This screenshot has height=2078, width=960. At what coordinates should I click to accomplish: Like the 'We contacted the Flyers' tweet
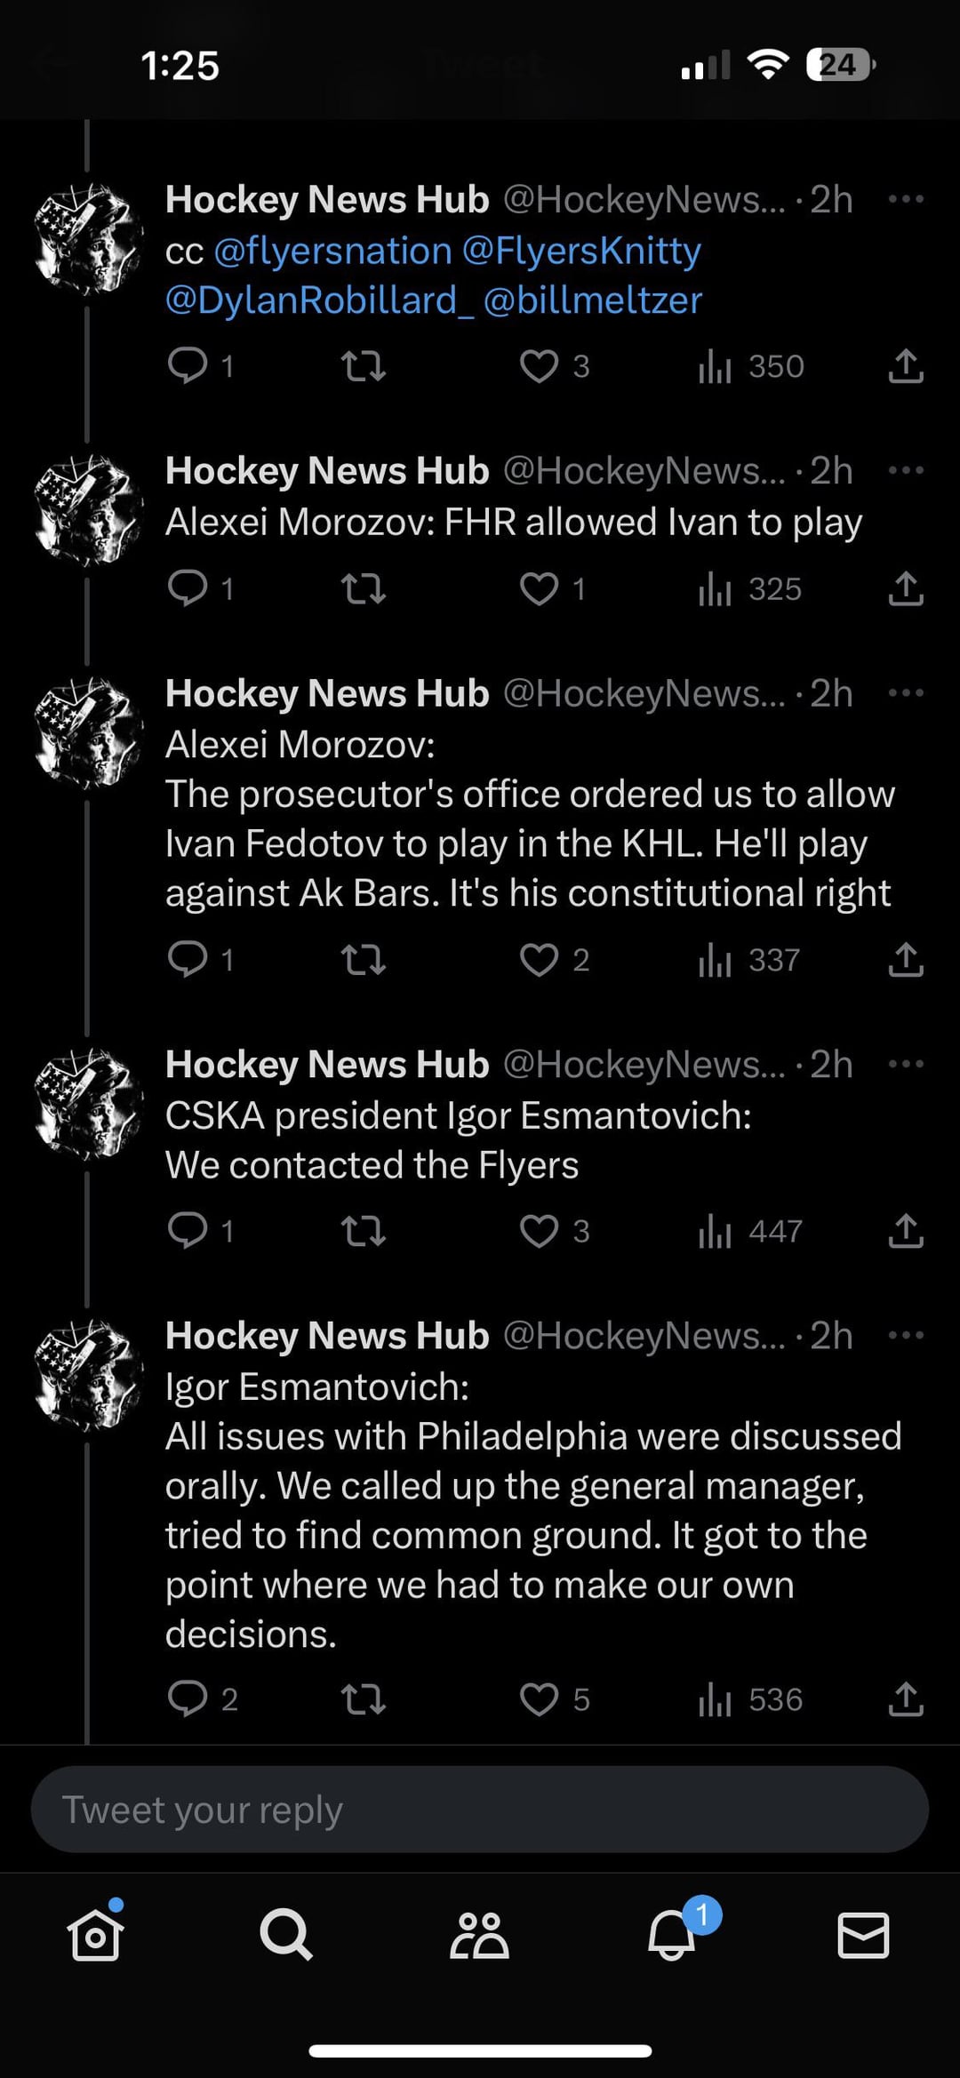pos(540,1231)
